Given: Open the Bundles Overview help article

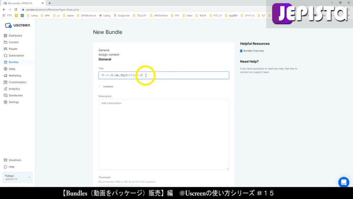Looking at the screenshot, I should coord(252,51).
